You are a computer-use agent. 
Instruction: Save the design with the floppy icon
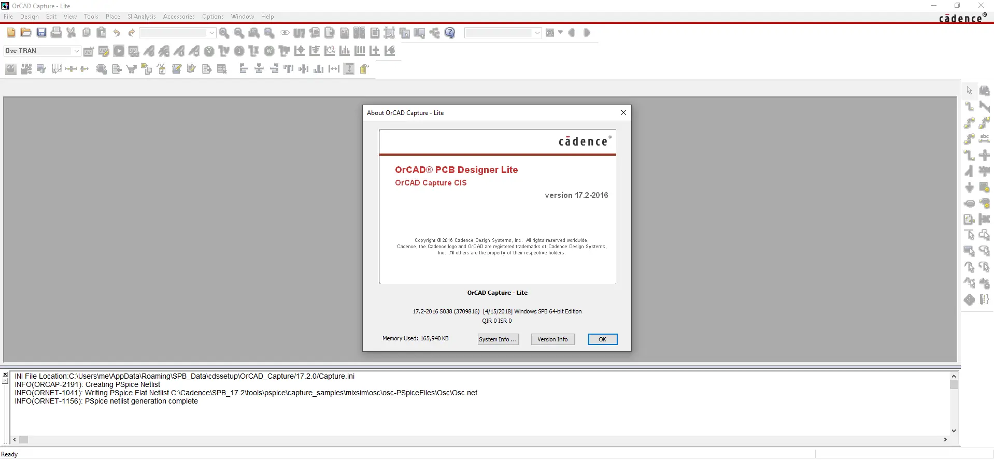click(x=41, y=33)
